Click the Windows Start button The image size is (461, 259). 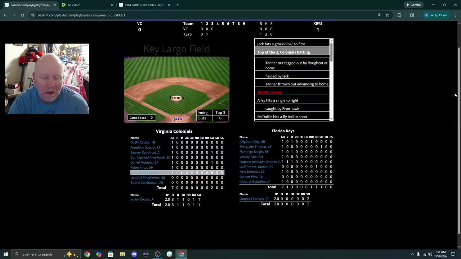point(5,254)
